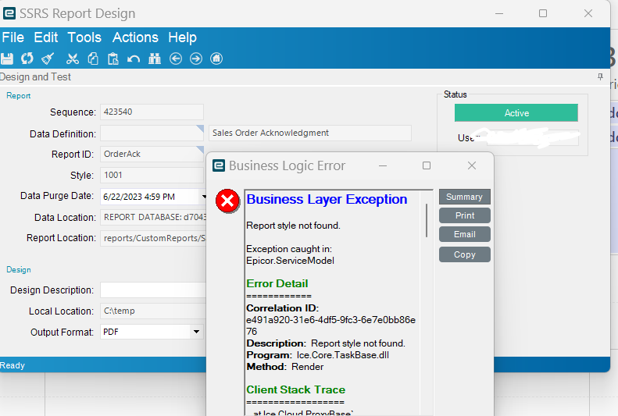Click the Undo arrow icon
Viewport: 618px width, 416px height.
[x=134, y=59]
